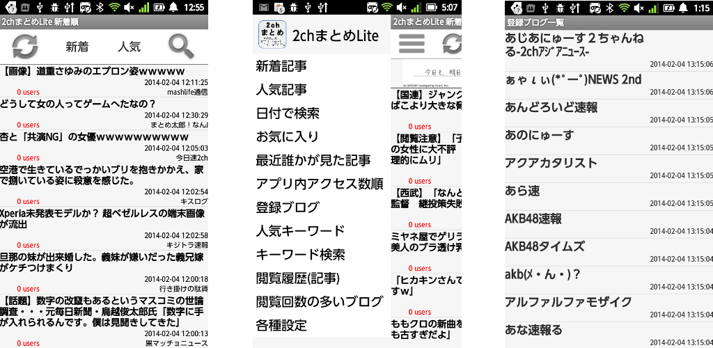This screenshot has width=713, height=348.
Task: Open article Xperia未発表モデルか？
Action: coord(104,228)
